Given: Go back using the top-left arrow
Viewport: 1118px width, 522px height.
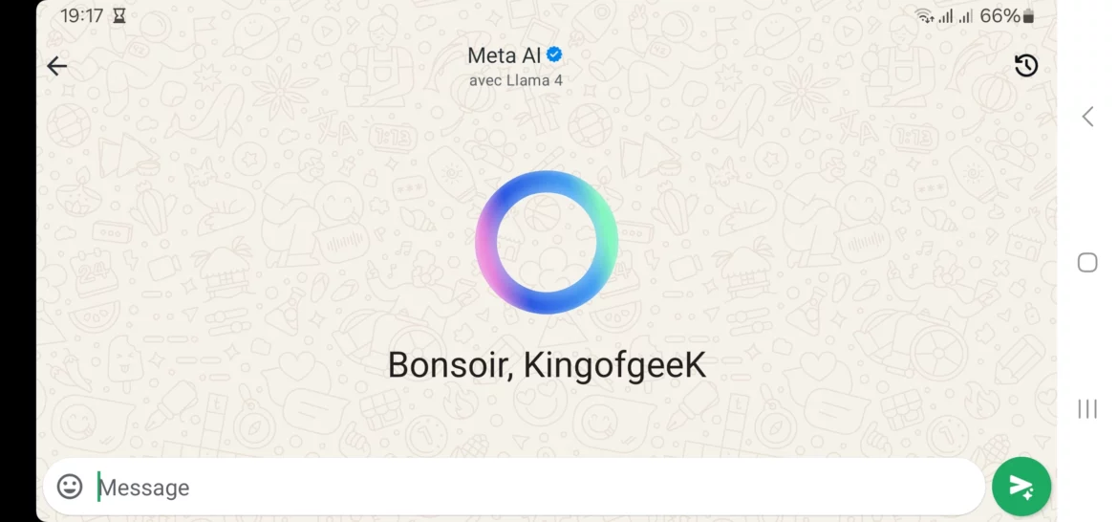Looking at the screenshot, I should [x=56, y=66].
